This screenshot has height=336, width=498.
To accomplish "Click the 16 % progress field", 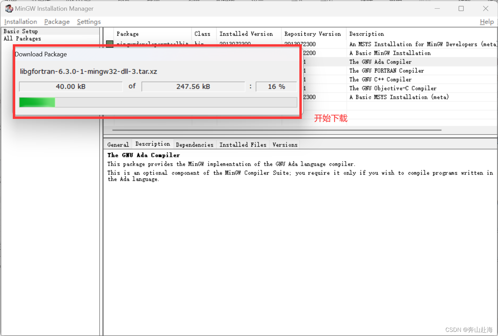I will coord(276,86).
